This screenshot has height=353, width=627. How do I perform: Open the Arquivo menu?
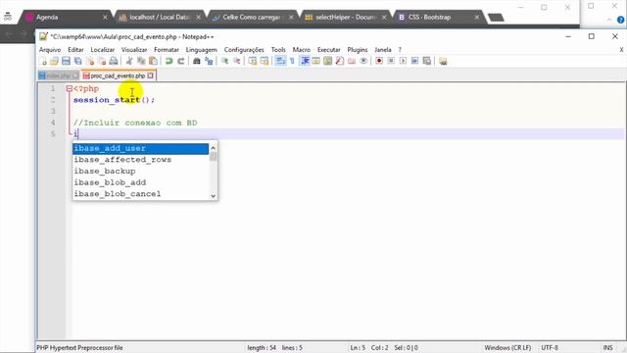[x=50, y=50]
